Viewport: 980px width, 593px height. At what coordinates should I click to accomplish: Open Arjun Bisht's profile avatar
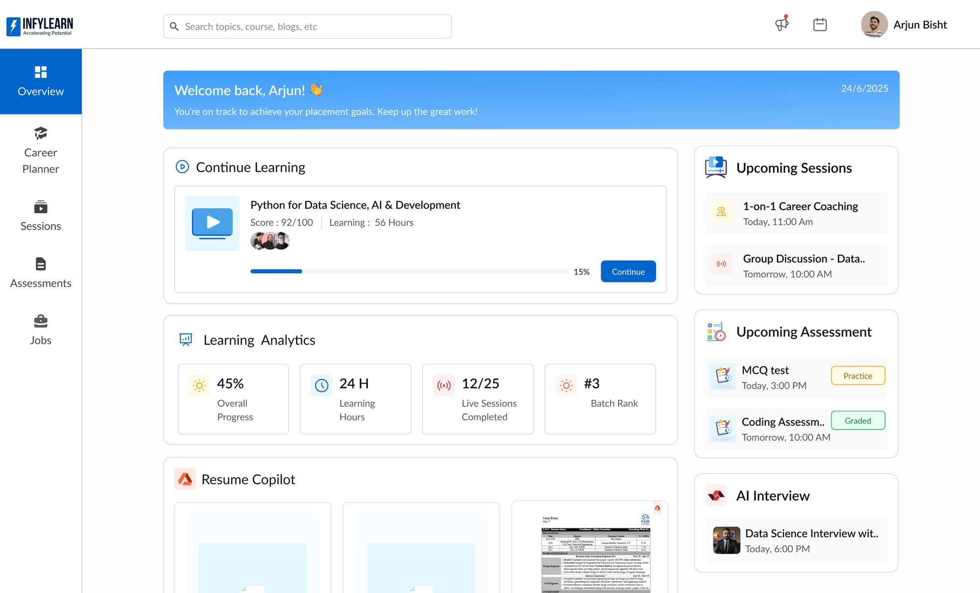[874, 24]
